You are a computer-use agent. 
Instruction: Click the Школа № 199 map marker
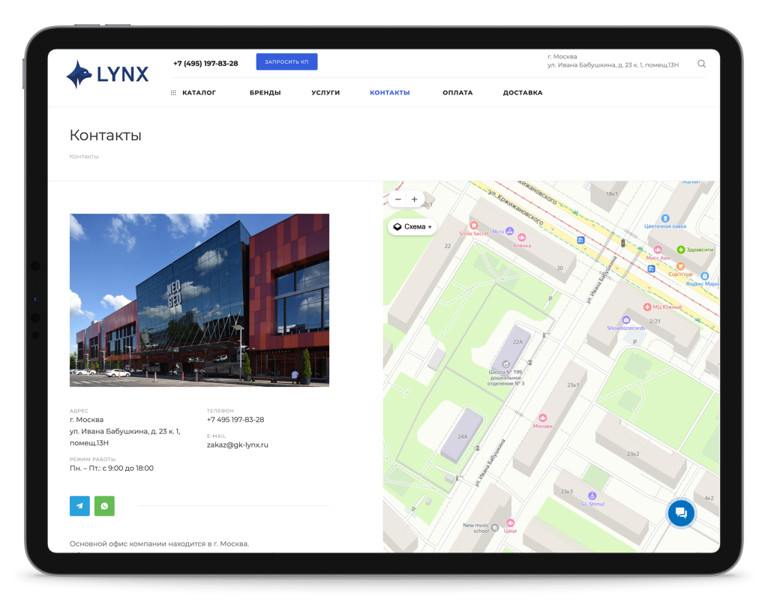click(506, 364)
